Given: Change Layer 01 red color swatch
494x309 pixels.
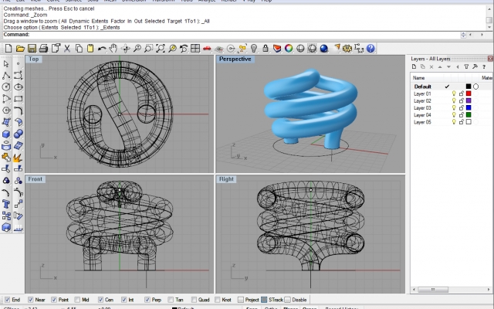Looking at the screenshot, I should tap(469, 93).
